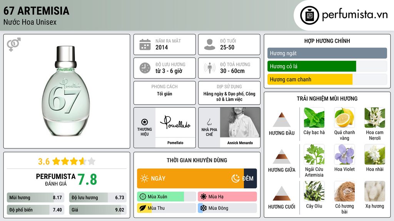The height and width of the screenshot is (221, 394).
Task: Click the perfumista.vn site name text
Action: click(x=355, y=15)
